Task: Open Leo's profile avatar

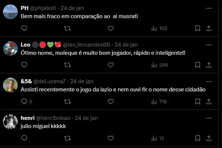Action: [x=10, y=48]
